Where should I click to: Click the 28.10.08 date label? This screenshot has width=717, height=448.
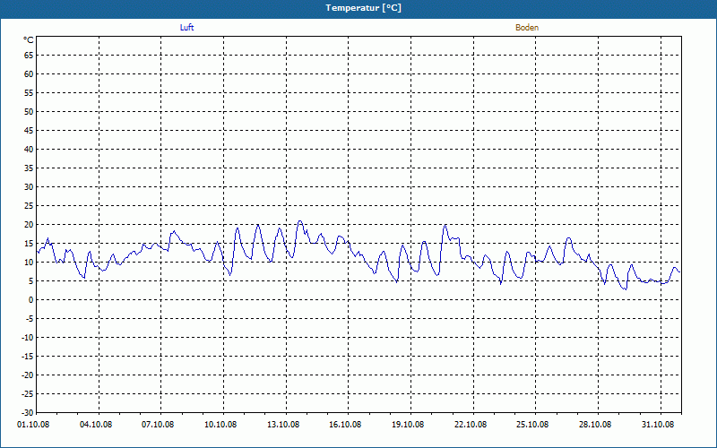click(x=595, y=424)
